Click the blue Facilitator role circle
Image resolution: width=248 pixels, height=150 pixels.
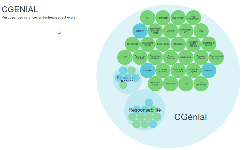(x=148, y=70)
